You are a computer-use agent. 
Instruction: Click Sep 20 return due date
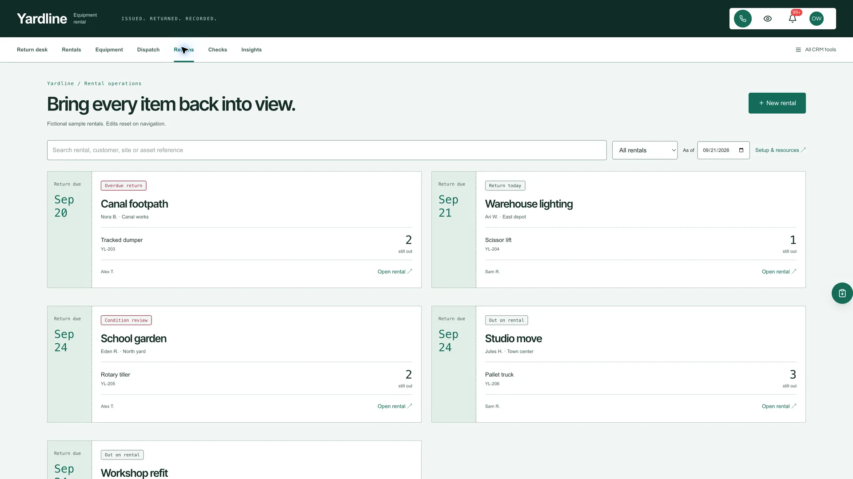point(64,206)
